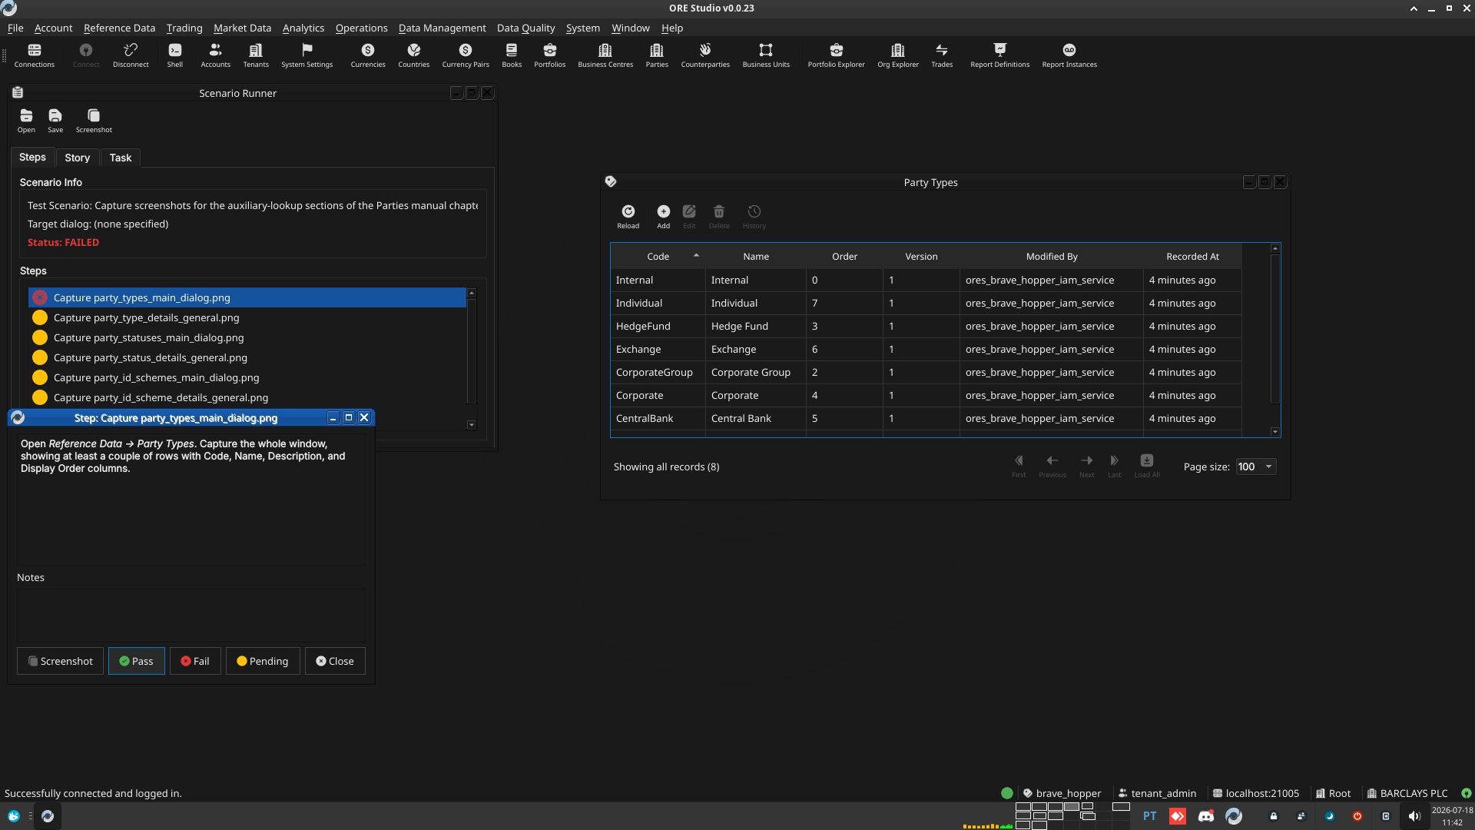Viewport: 1475px width, 830px height.
Task: Open Discord from the system tray
Action: click(x=1206, y=816)
